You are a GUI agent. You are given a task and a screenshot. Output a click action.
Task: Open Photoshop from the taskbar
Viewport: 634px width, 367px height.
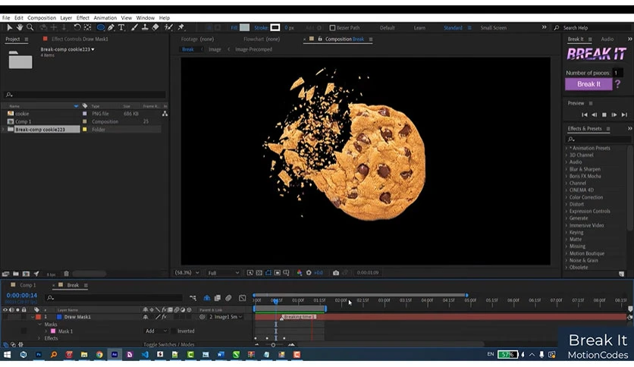(x=39, y=354)
